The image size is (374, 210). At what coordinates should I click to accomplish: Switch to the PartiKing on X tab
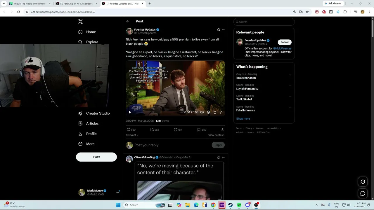click(x=76, y=3)
